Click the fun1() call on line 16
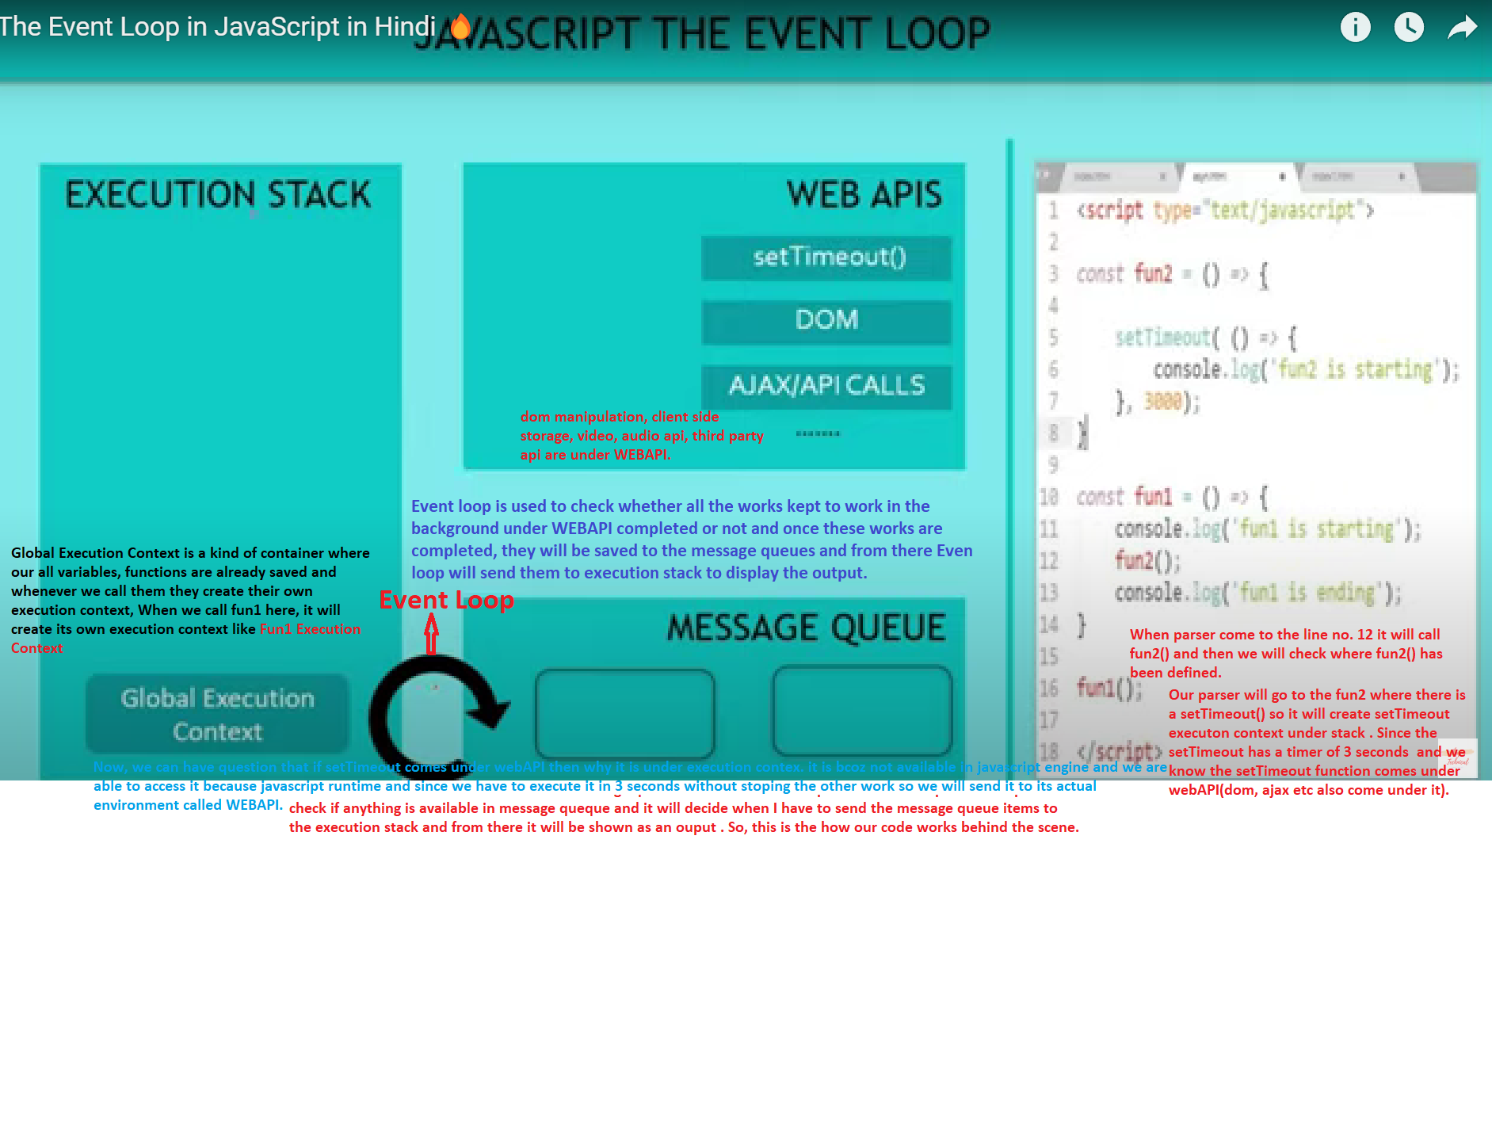The height and width of the screenshot is (1141, 1492). pyautogui.click(x=1108, y=688)
